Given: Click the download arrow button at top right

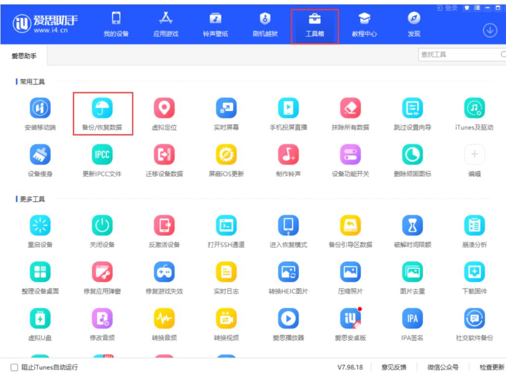Looking at the screenshot, I should click(489, 30).
